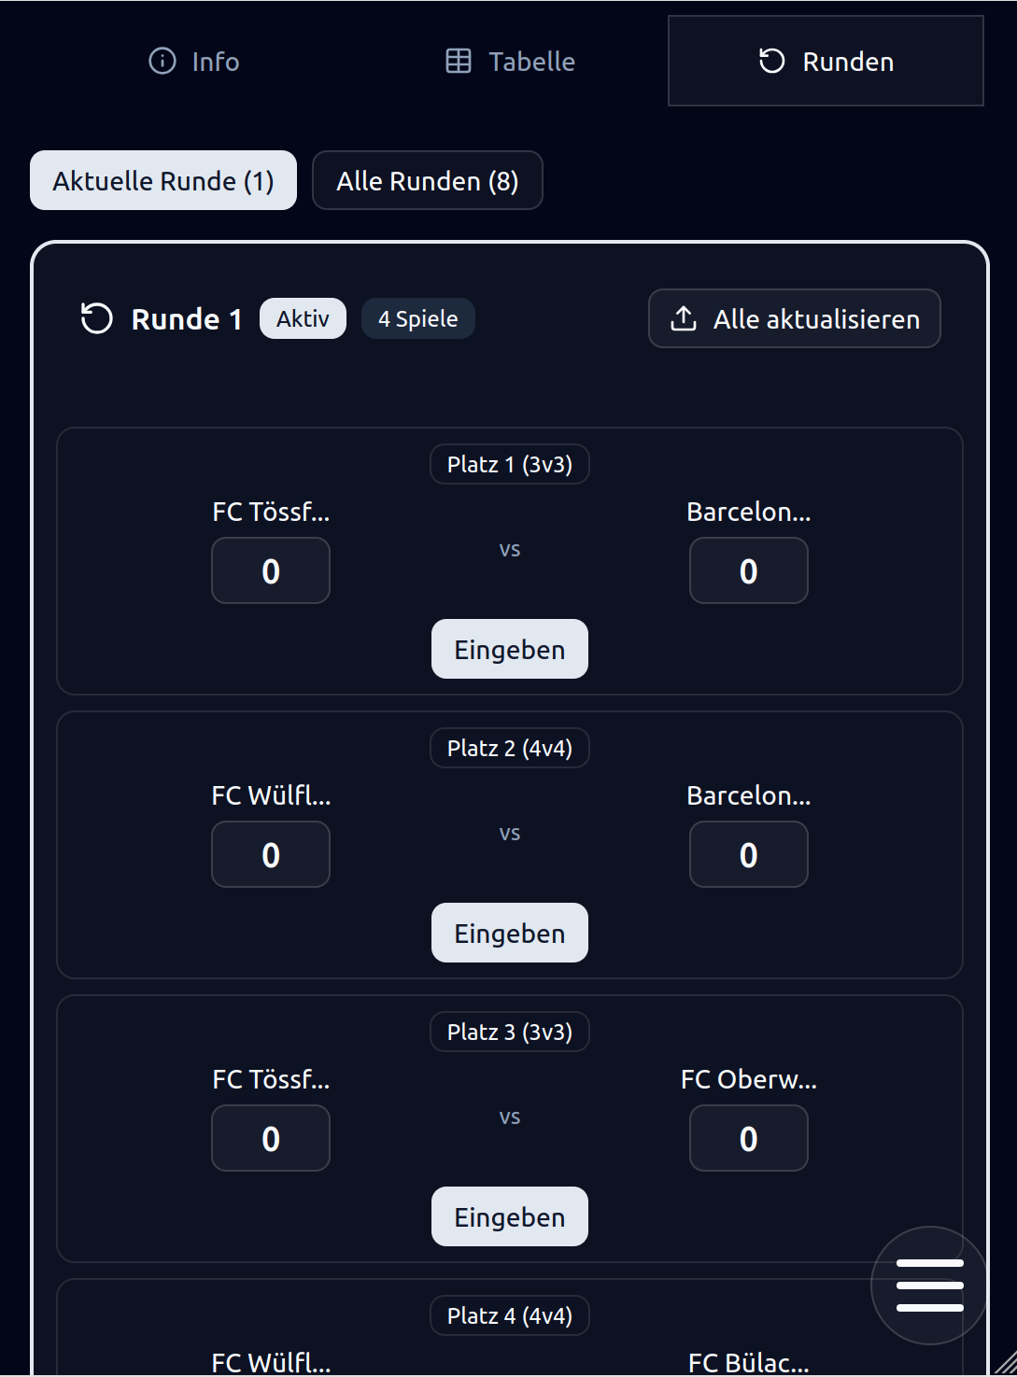Click the upload icon in Alle aktualisieren
The height and width of the screenshot is (1377, 1017).
coord(684,319)
